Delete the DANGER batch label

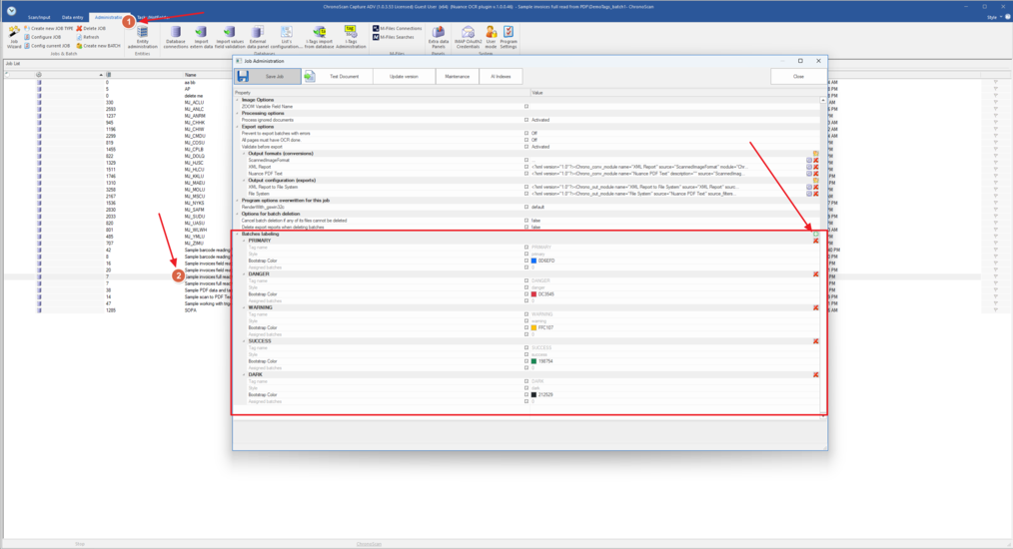click(x=816, y=274)
